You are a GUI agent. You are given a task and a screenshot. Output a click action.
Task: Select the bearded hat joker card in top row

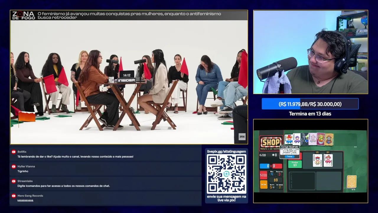329,139
